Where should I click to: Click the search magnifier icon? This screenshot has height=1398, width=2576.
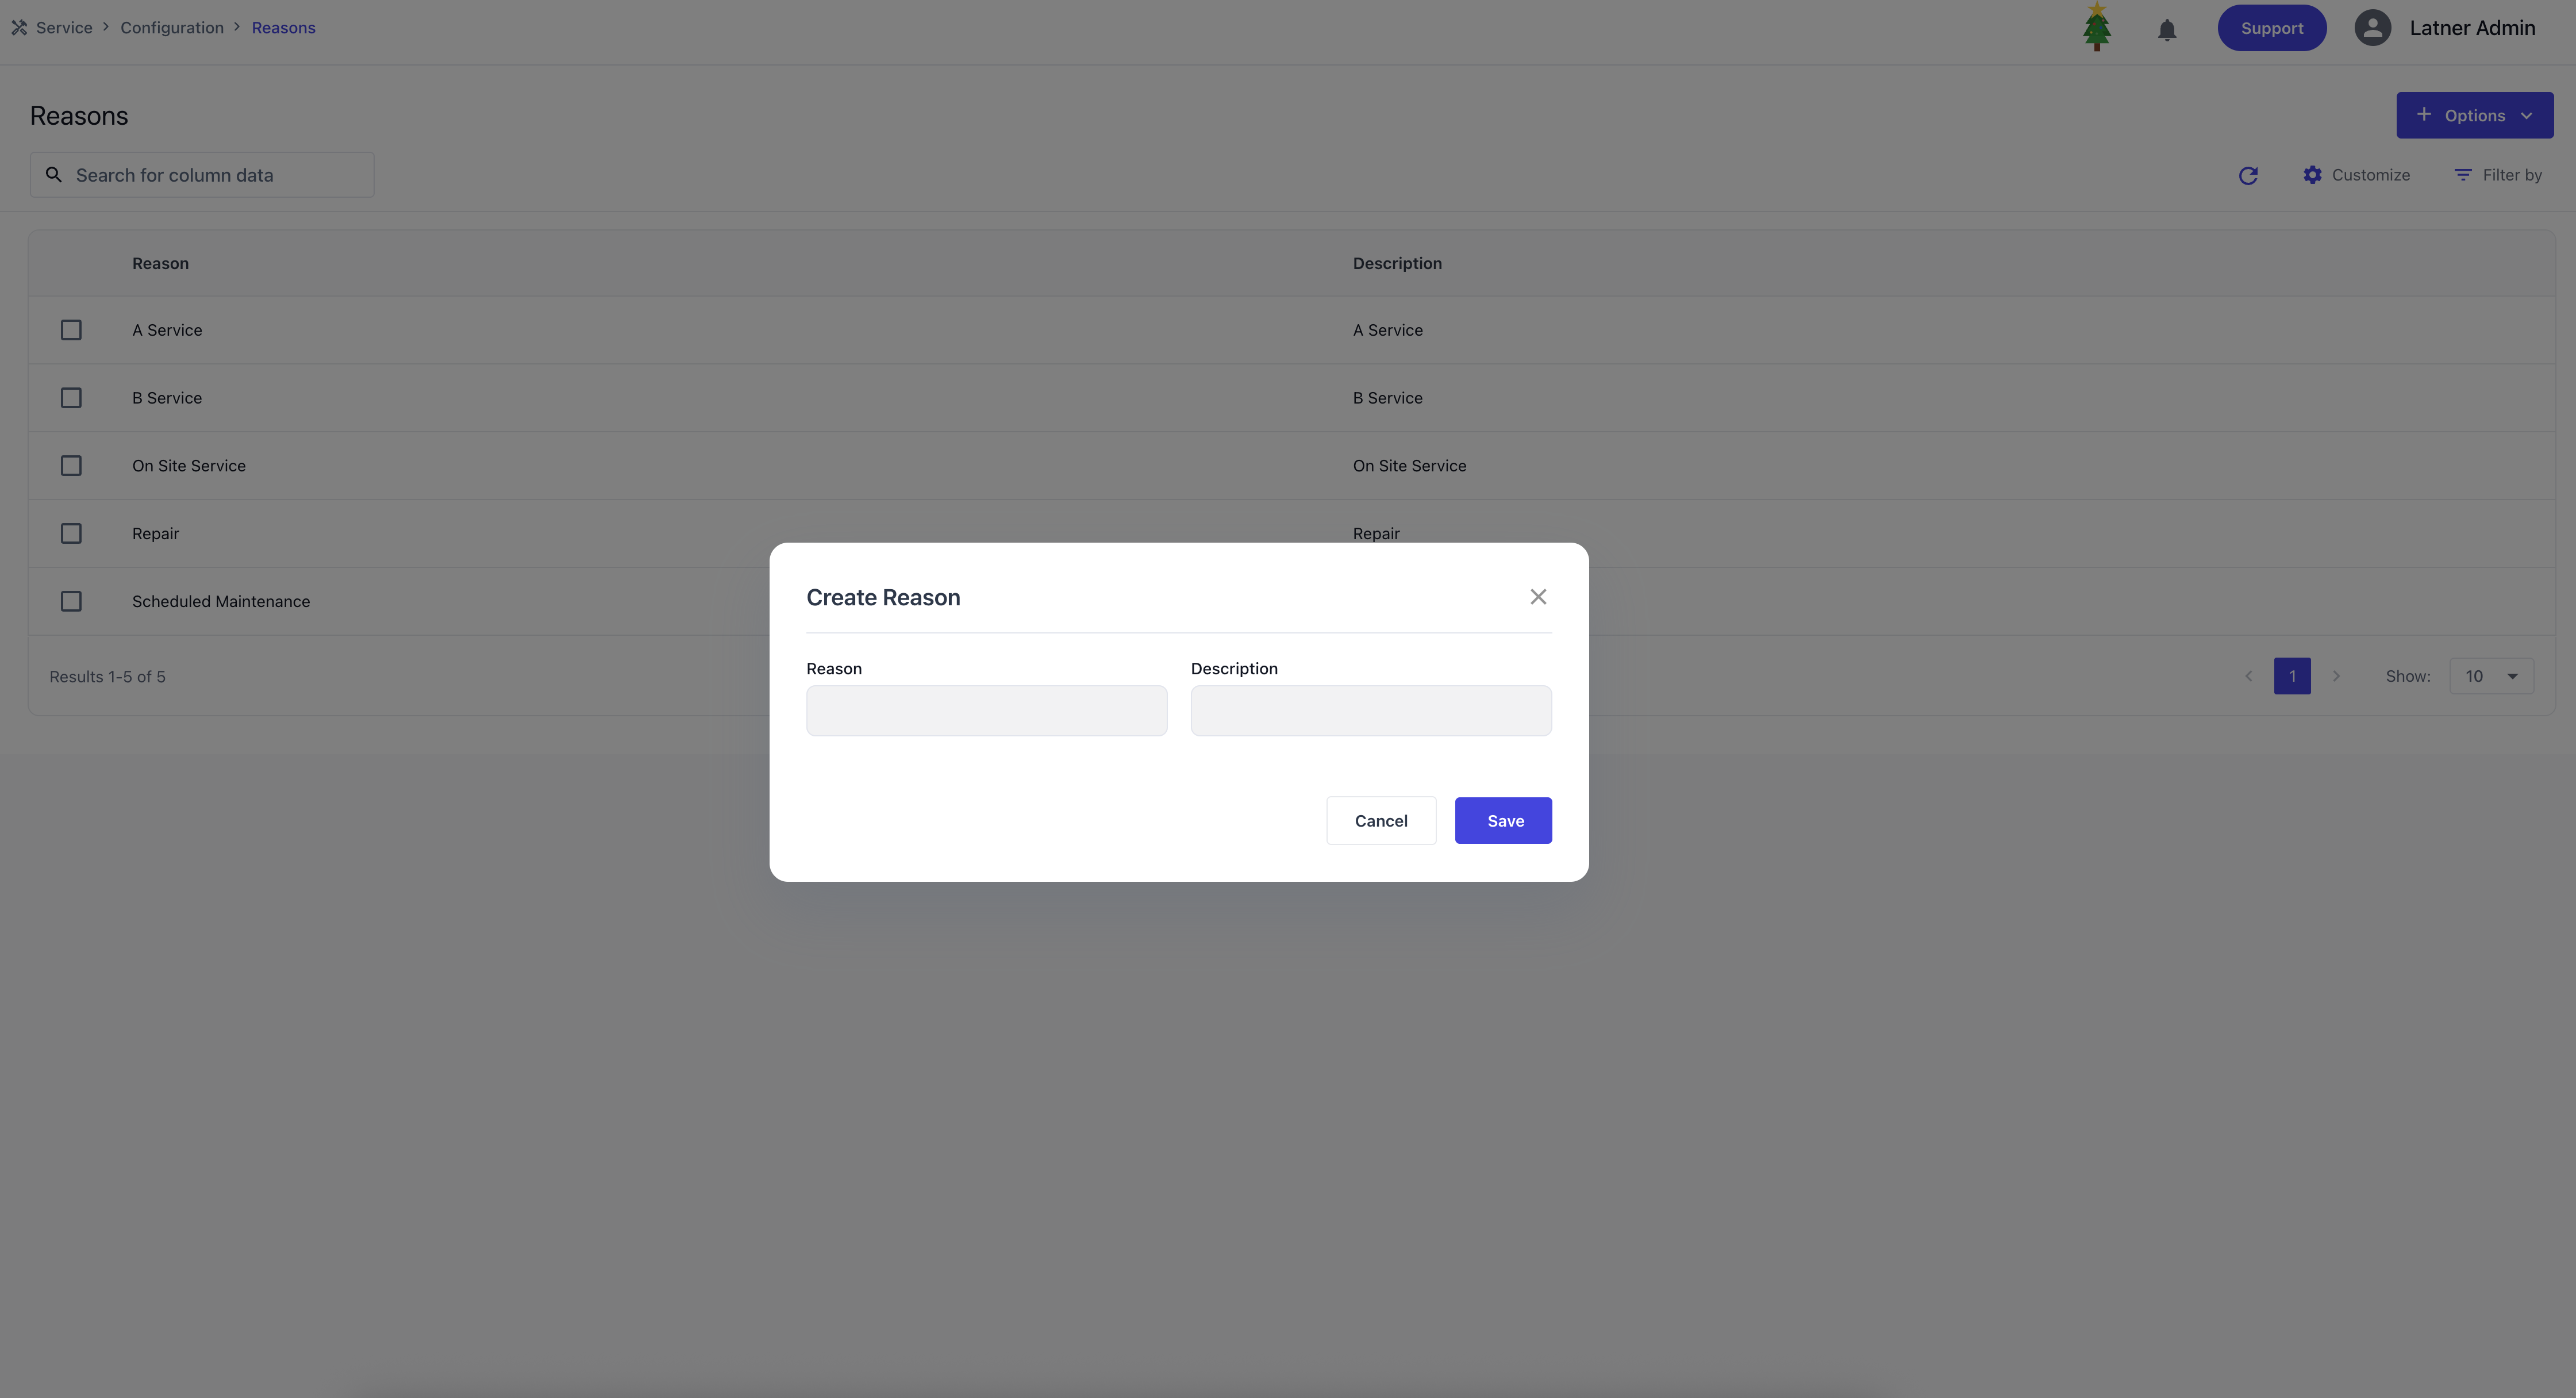tap(54, 175)
